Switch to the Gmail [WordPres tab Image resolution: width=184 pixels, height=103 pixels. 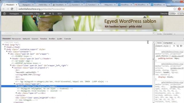[x=141, y=5]
